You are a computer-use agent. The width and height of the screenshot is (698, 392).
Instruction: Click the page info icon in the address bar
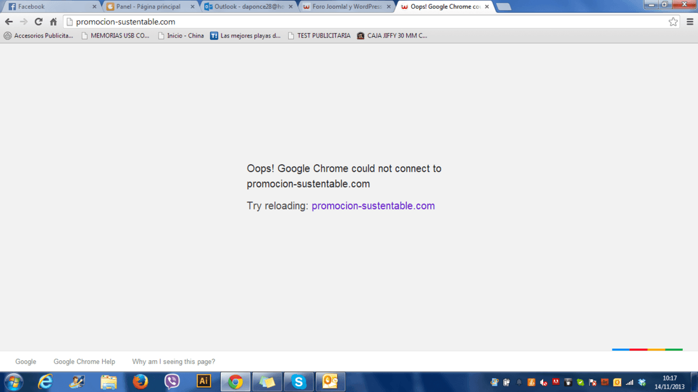coord(69,22)
